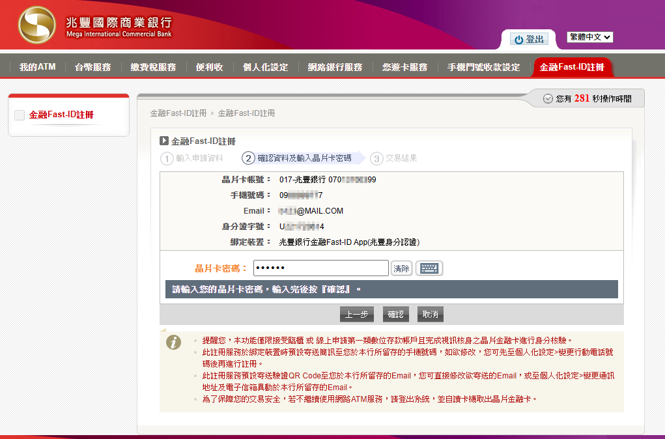The height and width of the screenshot is (439, 665).
Task: Open the virtual keyboard icon
Action: pos(429,268)
